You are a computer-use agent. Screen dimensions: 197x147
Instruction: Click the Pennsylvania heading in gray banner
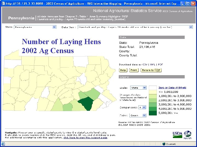click(21, 18)
